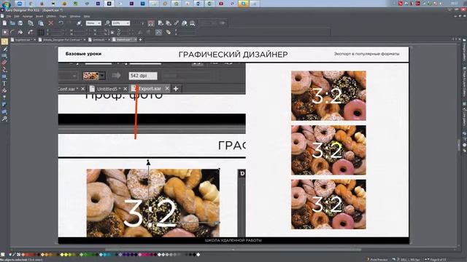Image resolution: width=467 pixels, height=262 pixels.
Task: Select the Shadow tool
Action: (4, 105)
